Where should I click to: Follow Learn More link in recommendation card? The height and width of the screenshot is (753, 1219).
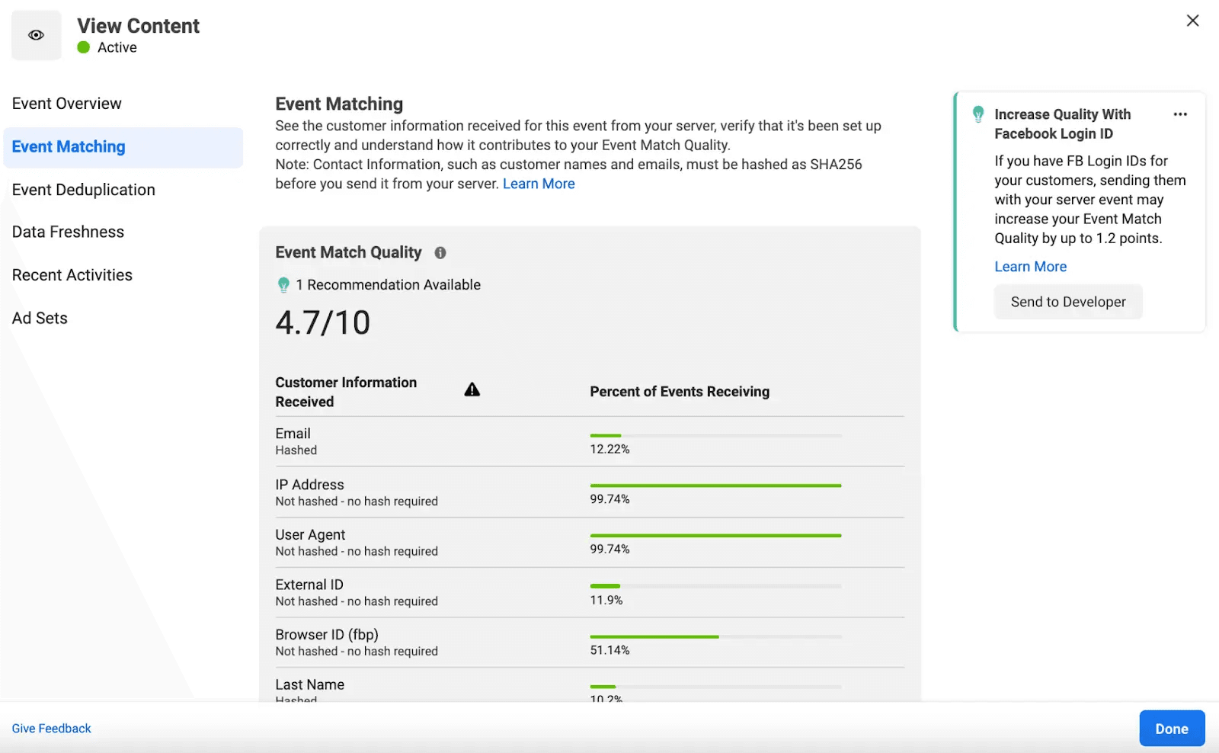[1030, 267]
